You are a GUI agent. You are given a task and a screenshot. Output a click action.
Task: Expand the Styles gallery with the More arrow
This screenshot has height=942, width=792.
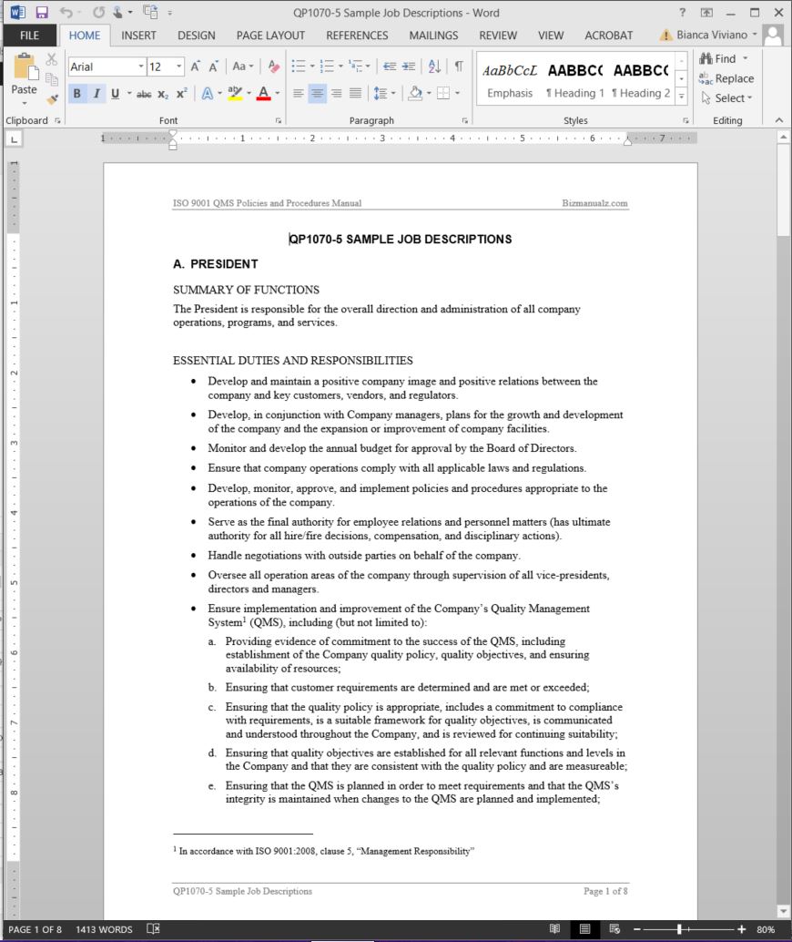[682, 97]
